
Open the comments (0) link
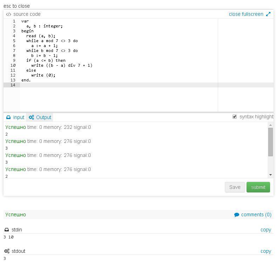[x=256, y=215]
